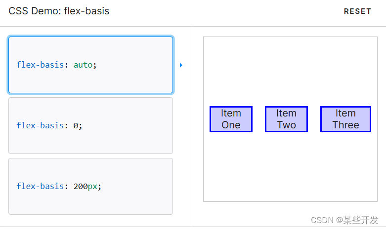This screenshot has height=229, width=386.
Task: Click the Item Three box
Action: [x=345, y=119]
